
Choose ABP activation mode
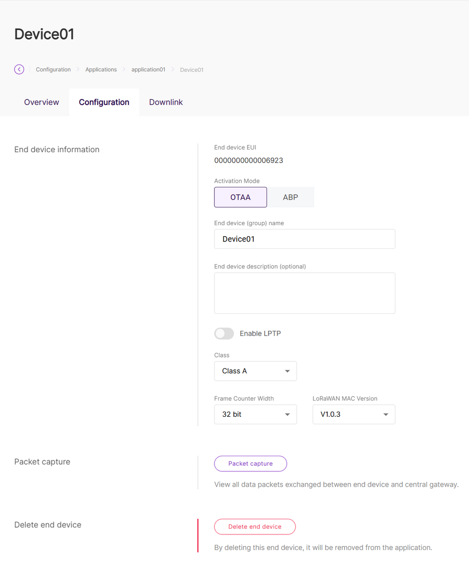pyautogui.click(x=291, y=197)
